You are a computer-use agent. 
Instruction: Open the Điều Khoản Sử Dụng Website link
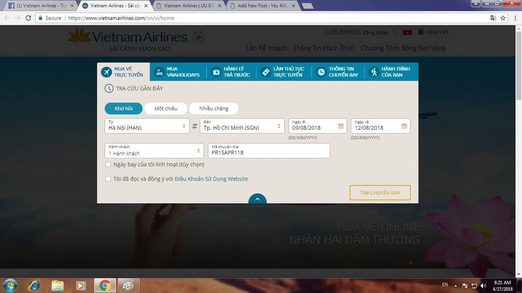tap(211, 179)
